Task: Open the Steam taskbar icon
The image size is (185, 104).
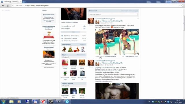Action: [51, 102]
